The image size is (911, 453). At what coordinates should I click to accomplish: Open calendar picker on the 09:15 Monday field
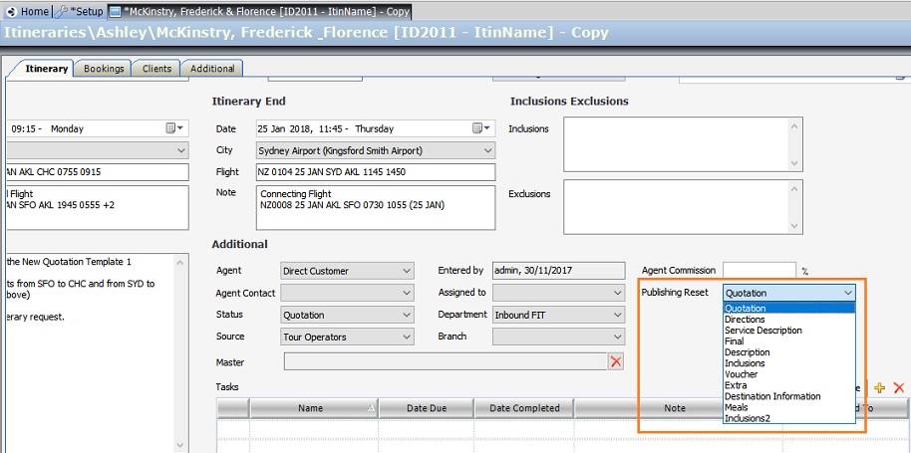point(170,128)
